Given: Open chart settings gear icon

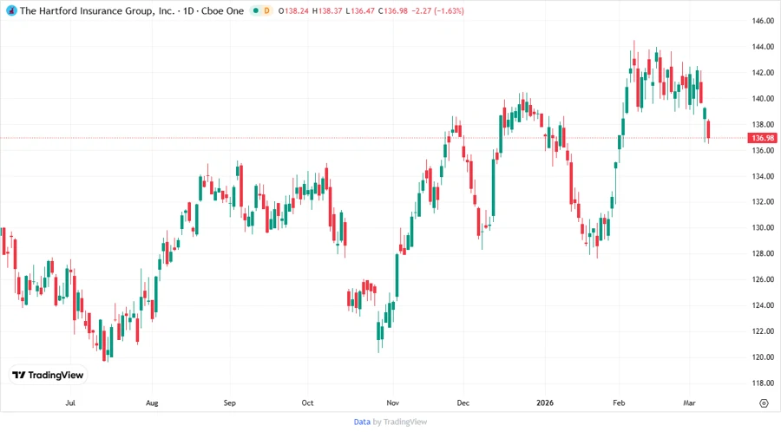Looking at the screenshot, I should [x=764, y=403].
